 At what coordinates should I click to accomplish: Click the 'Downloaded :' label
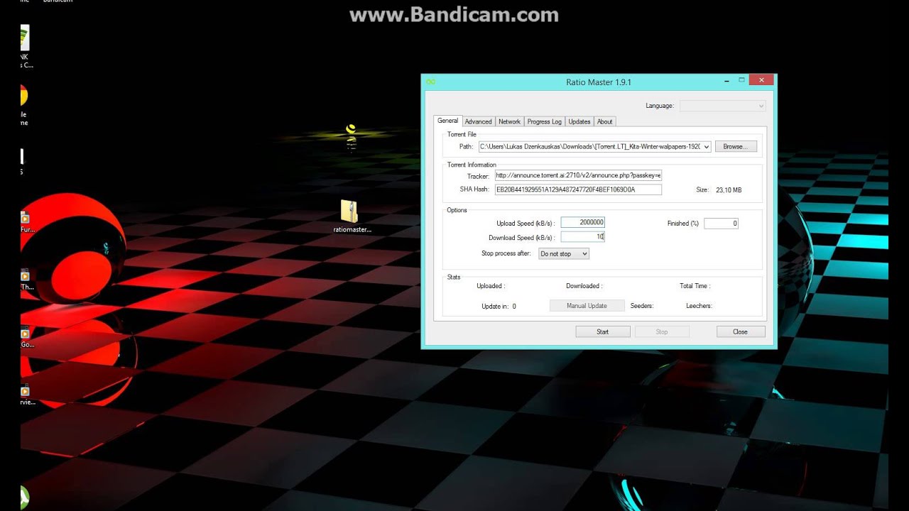point(584,286)
